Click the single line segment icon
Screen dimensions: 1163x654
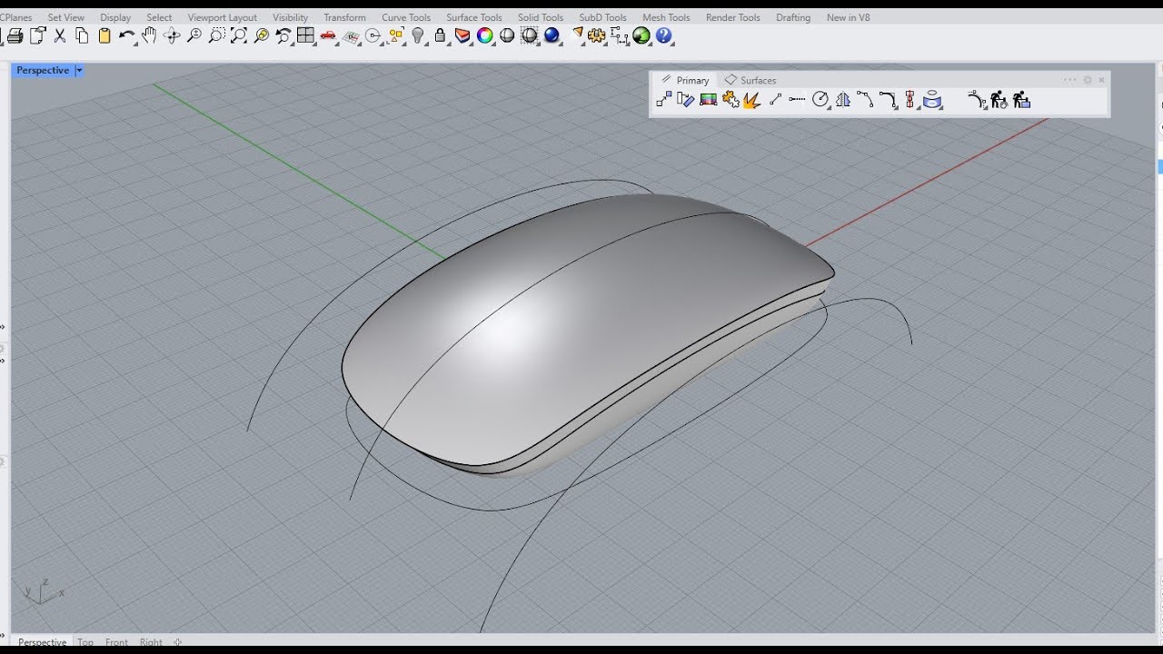(x=775, y=100)
